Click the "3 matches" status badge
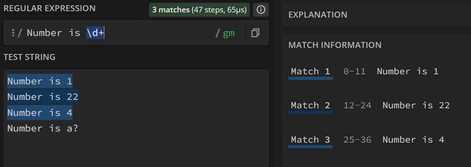 point(199,10)
